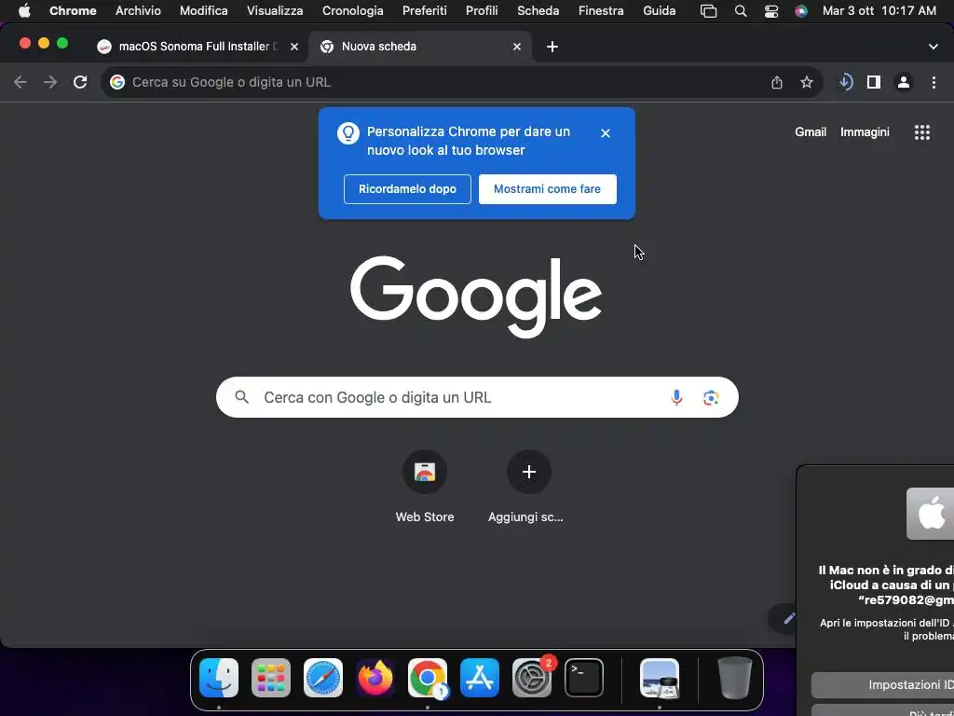
Task: Open Preview app in the Dock
Action: [660, 678]
